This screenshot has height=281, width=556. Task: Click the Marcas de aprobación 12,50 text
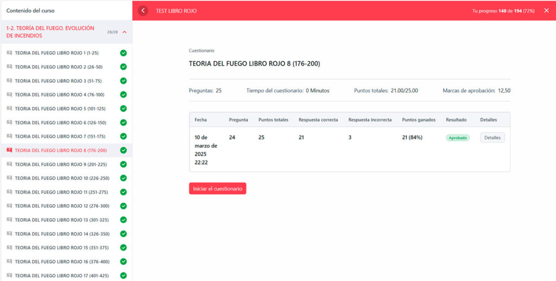[477, 91]
